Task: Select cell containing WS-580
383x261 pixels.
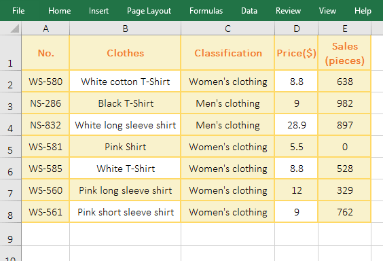Action: [x=45, y=82]
